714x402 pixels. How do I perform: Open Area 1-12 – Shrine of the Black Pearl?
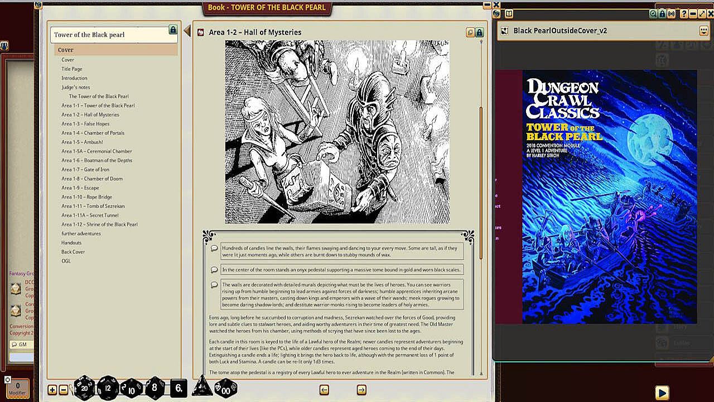(99, 224)
